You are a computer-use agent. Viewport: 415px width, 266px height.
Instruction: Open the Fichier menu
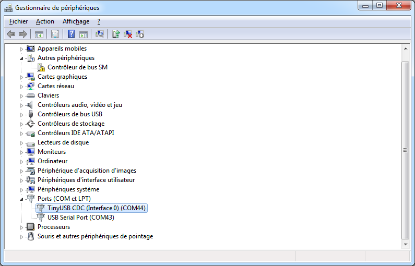18,21
